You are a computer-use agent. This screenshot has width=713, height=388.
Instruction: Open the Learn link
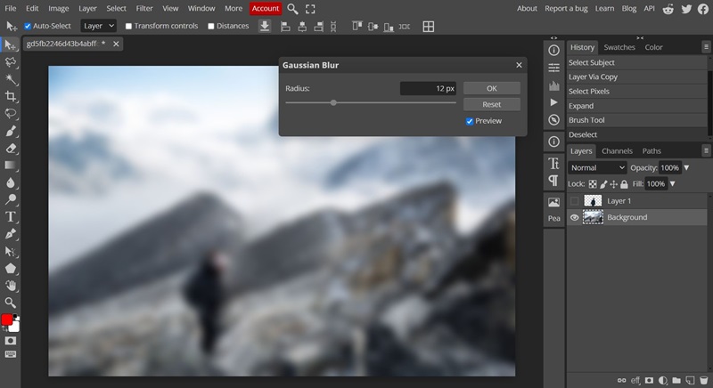(604, 9)
